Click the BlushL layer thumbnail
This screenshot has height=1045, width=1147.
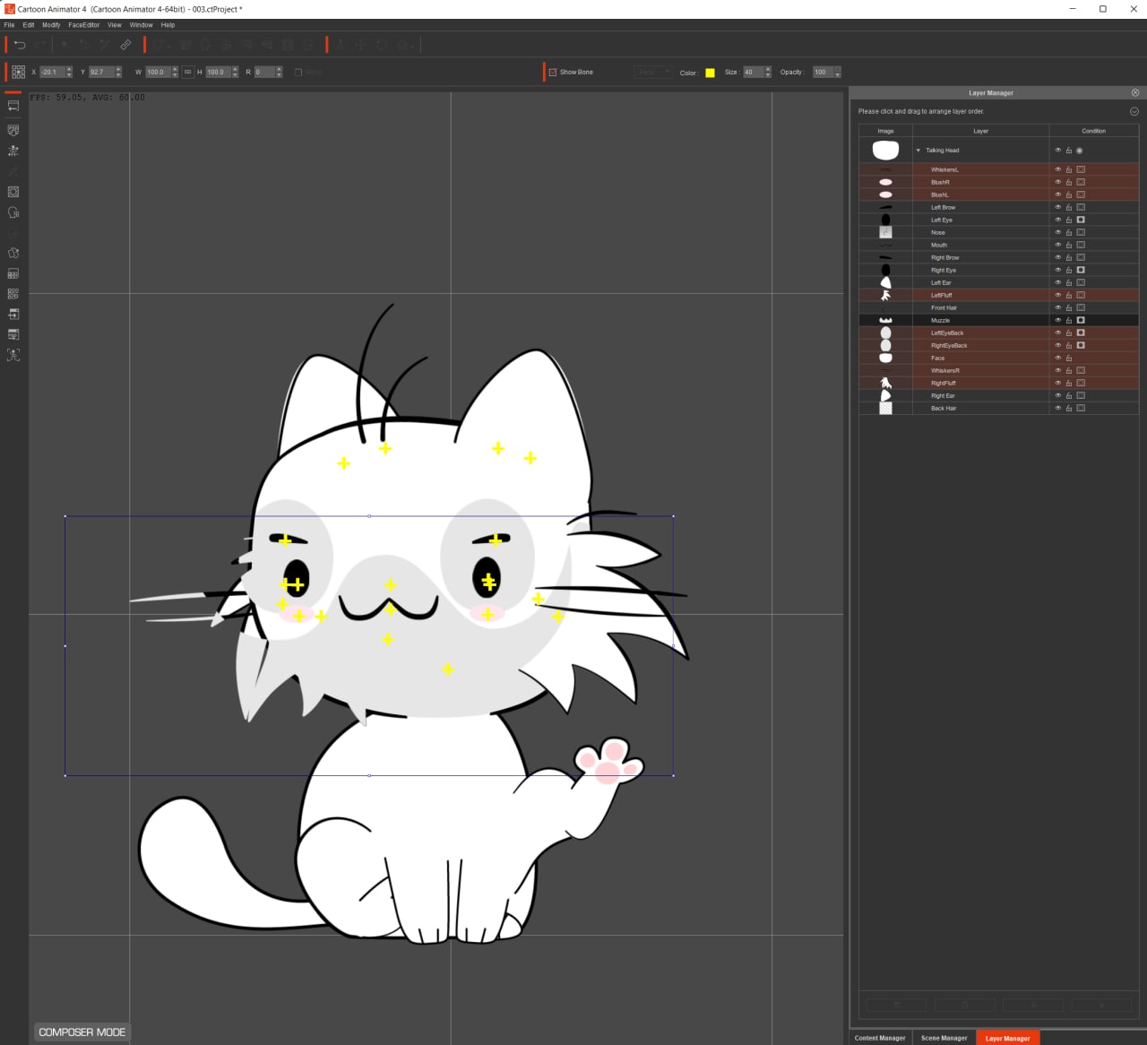coord(885,194)
